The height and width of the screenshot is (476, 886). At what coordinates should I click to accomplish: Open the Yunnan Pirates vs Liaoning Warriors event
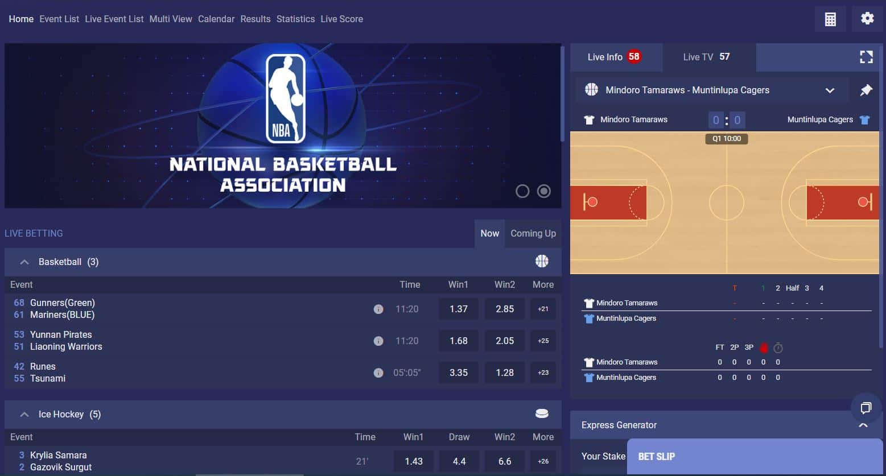[x=66, y=341]
